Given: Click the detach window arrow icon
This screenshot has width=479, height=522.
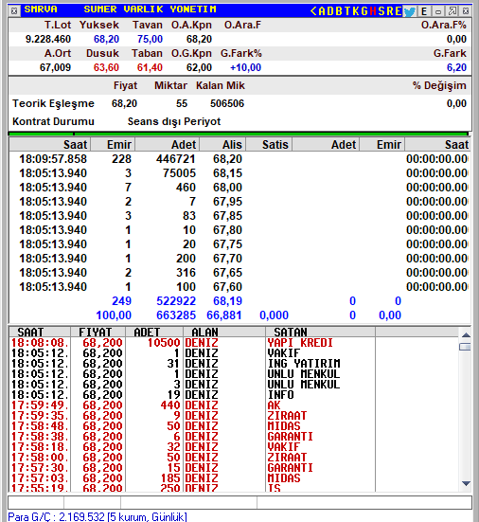Looking at the screenshot, I should pyautogui.click(x=452, y=11).
